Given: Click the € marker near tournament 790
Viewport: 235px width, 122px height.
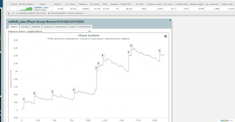Looking at the screenshot, I should click(74, 90).
